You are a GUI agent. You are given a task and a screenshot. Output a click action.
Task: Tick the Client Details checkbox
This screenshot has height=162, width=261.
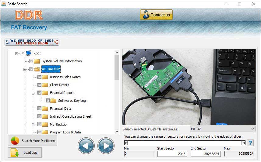[x=39, y=84]
